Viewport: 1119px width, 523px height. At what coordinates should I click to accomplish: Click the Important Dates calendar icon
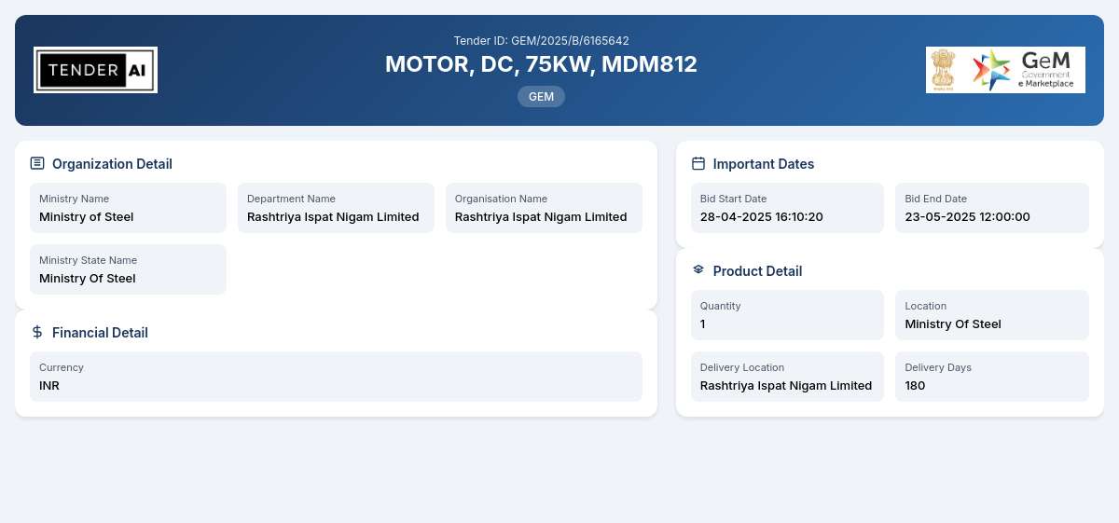pos(698,163)
